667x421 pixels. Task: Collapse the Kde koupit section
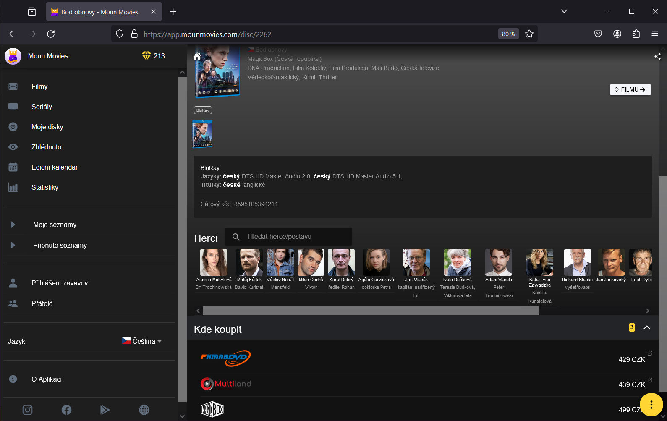coord(646,327)
